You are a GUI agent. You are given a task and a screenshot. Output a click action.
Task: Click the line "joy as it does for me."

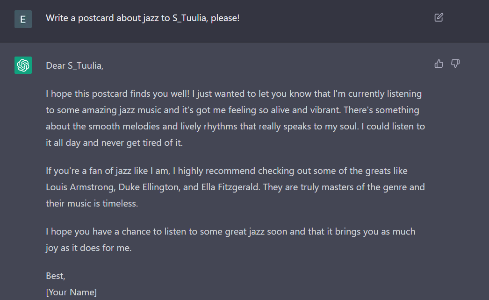click(x=88, y=248)
